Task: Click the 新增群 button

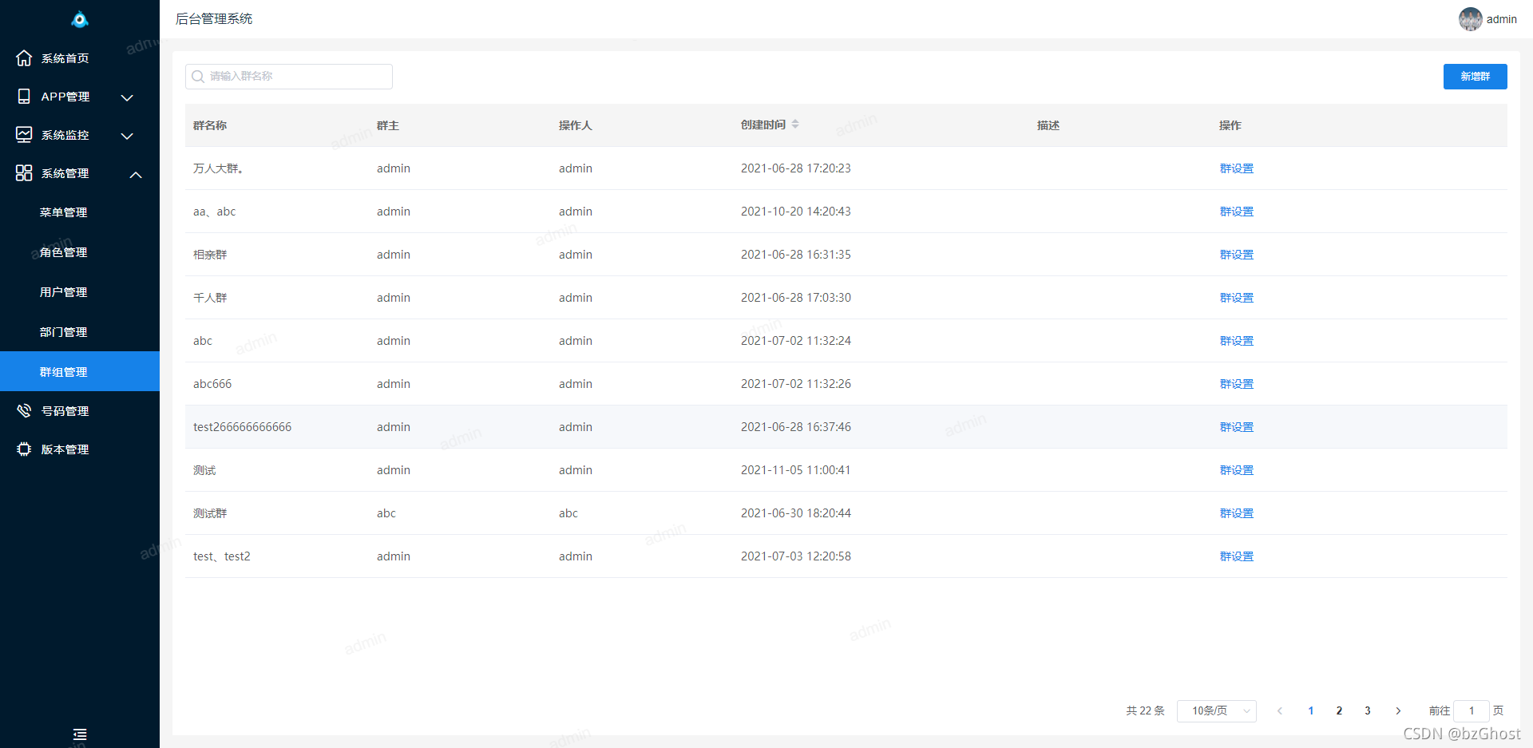Action: point(1476,77)
